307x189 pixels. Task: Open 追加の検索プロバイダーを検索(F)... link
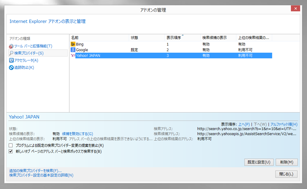(x=35, y=171)
